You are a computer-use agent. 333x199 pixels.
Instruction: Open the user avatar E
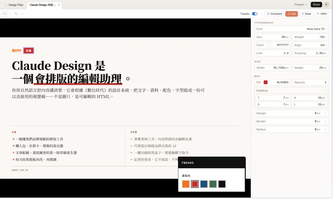click(326, 4)
